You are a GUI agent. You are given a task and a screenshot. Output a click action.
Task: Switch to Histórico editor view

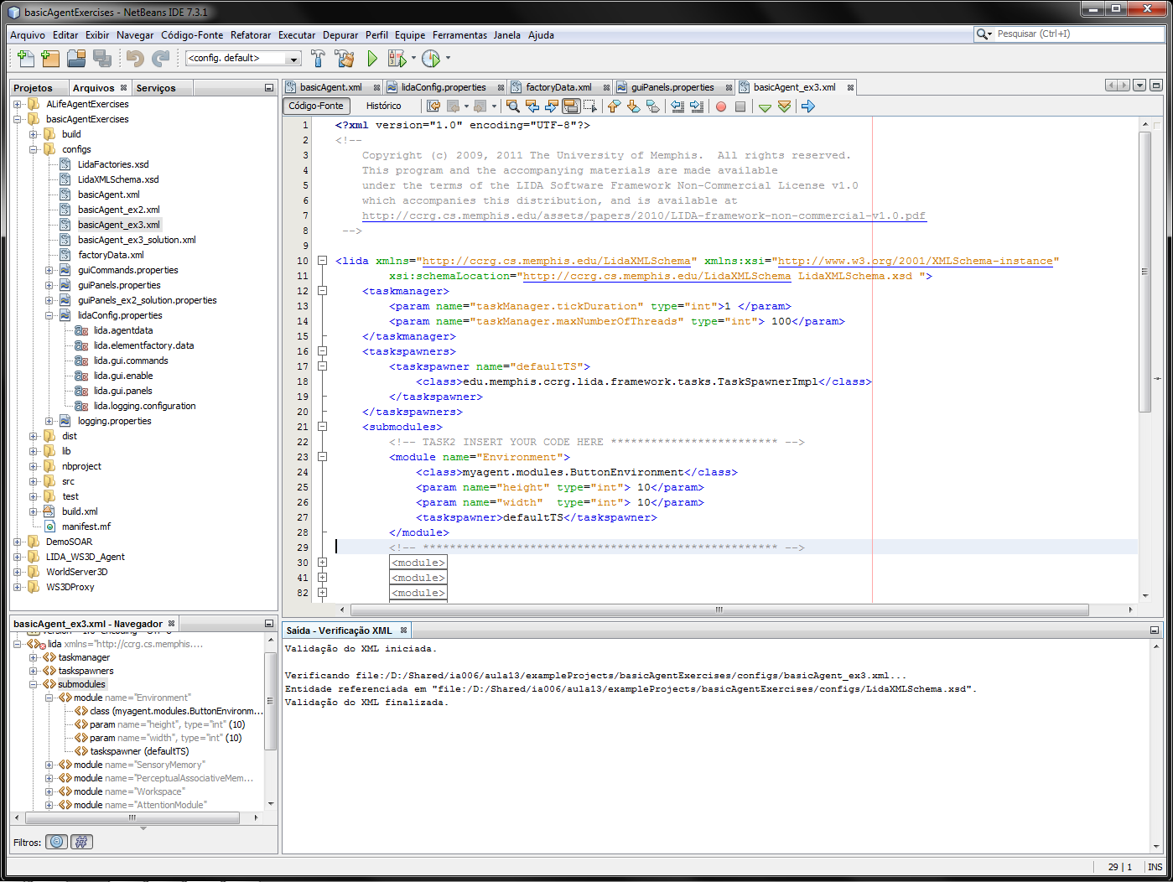tap(383, 106)
